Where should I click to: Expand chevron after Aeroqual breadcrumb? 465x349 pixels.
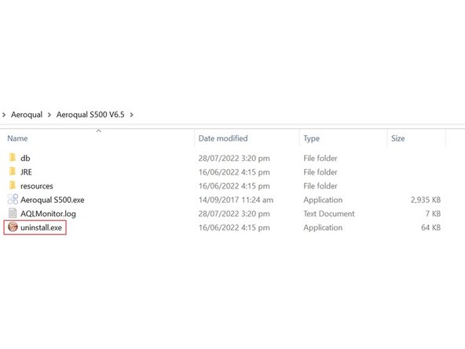(49, 115)
